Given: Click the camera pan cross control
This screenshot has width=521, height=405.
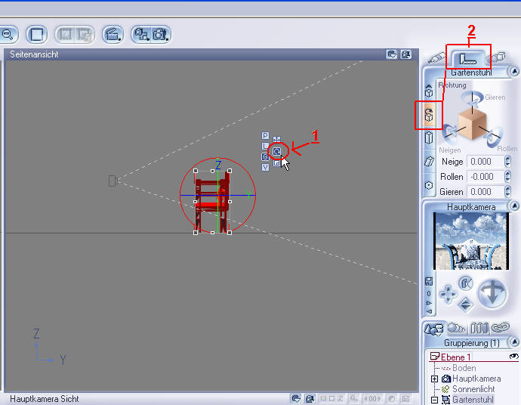Looking at the screenshot, I should (448, 294).
